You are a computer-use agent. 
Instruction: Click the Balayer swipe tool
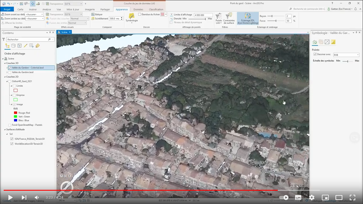[97, 14]
